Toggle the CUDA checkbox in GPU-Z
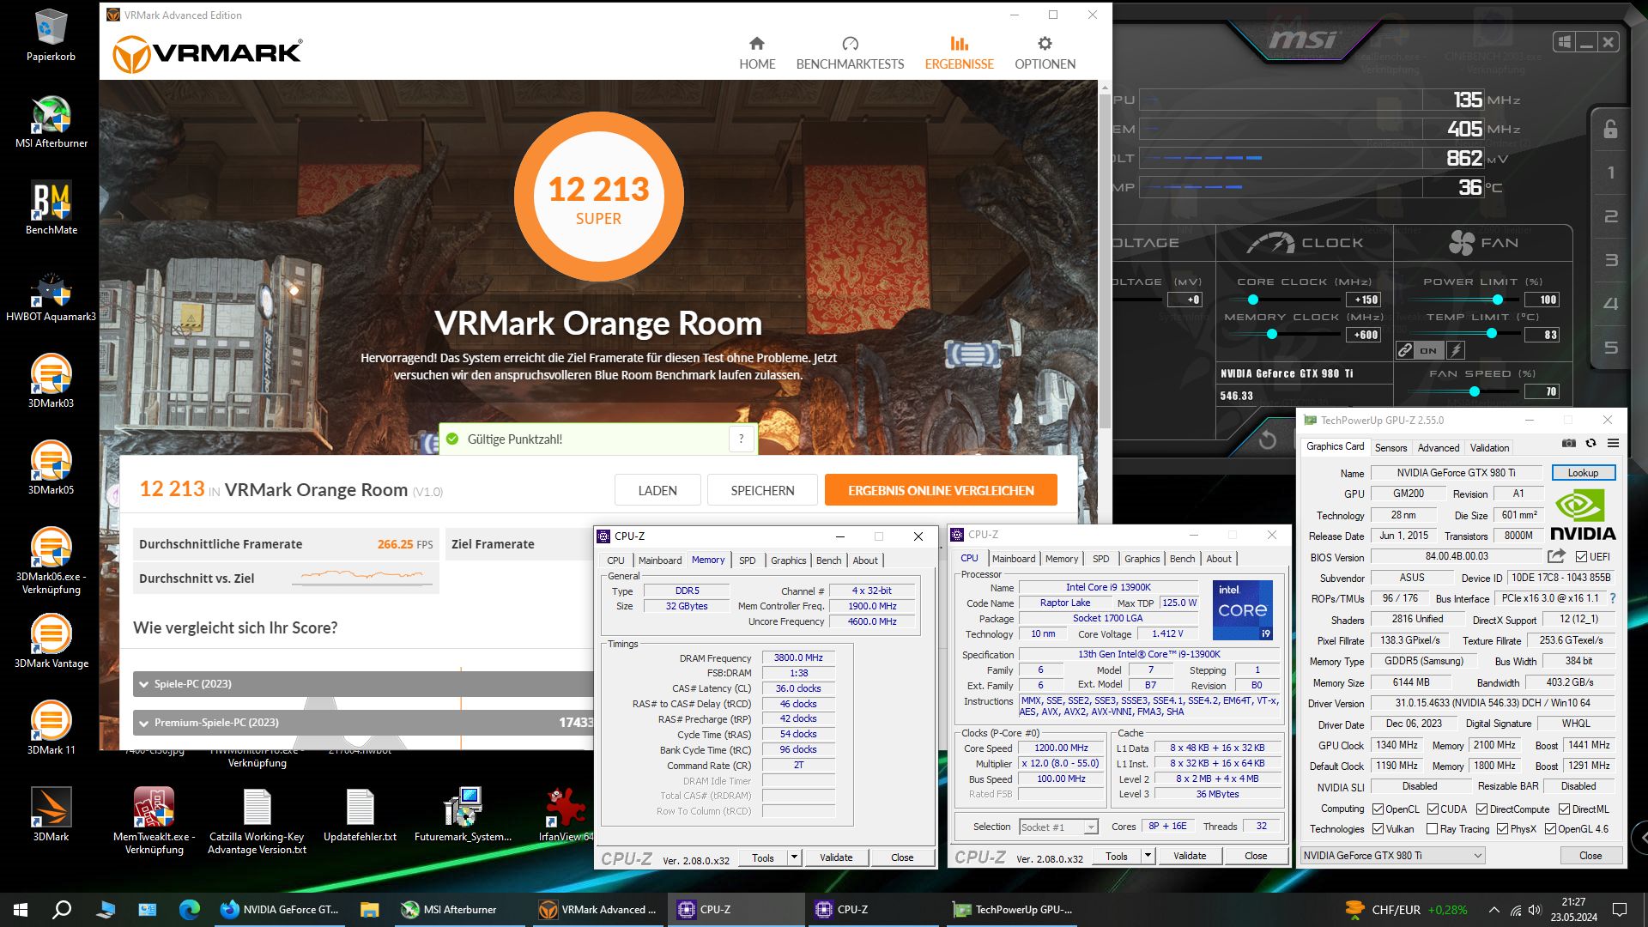 point(1433,809)
